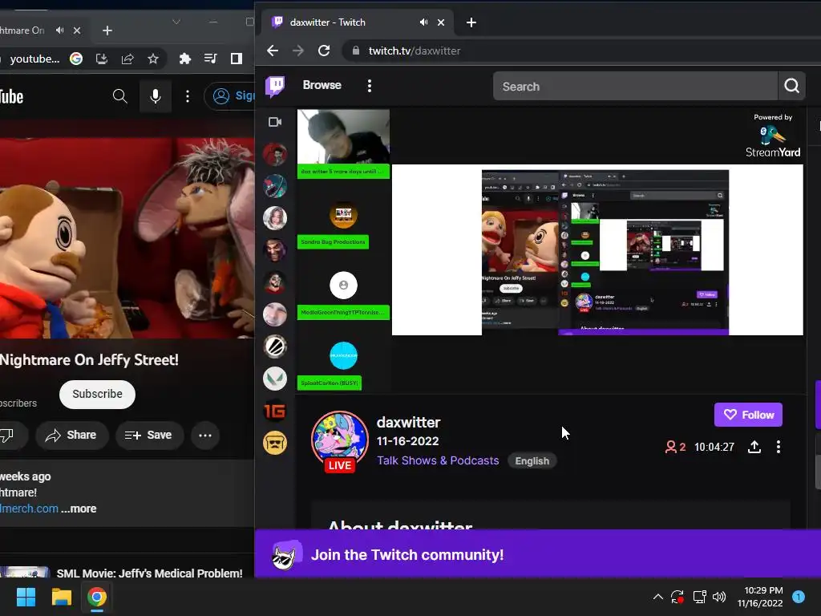The height and width of the screenshot is (616, 821).
Task: Bookmark the YouTube page with star icon
Action: point(153,59)
